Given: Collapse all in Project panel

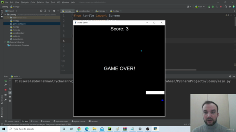Looking at the screenshot, I should (x=49, y=11).
